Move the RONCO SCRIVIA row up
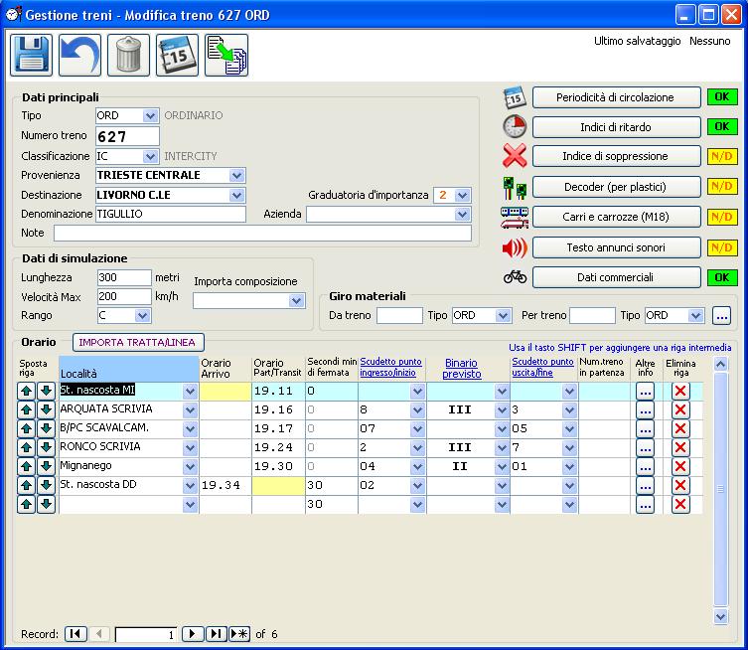Screen dimensions: 748x650 27,447
